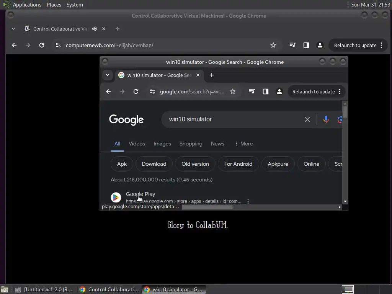The height and width of the screenshot is (294, 392).
Task: Open the Applications menu
Action: tap(27, 5)
